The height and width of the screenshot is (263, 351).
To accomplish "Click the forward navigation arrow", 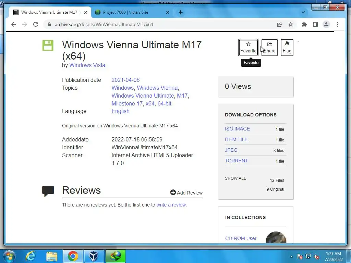I will (25, 24).
